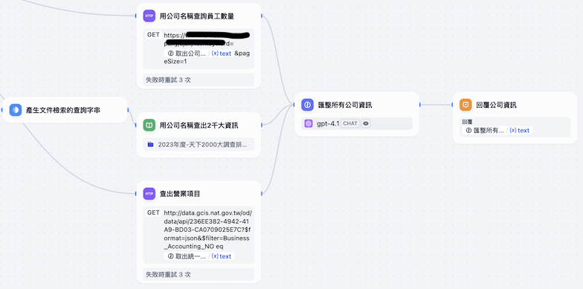Select the 匯整所有公司資訊 node title
The width and height of the screenshot is (583, 289).
point(345,105)
